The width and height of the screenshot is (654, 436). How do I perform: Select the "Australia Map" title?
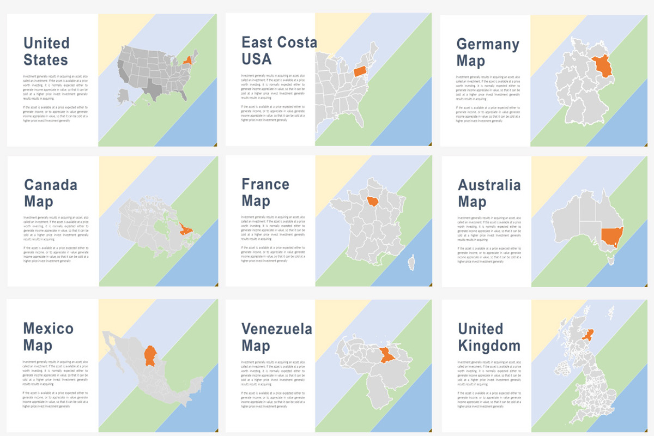(x=489, y=193)
